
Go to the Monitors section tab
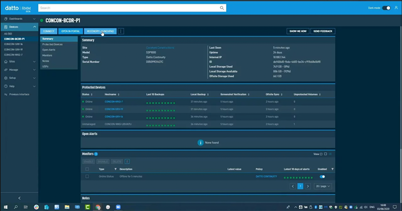47,56
